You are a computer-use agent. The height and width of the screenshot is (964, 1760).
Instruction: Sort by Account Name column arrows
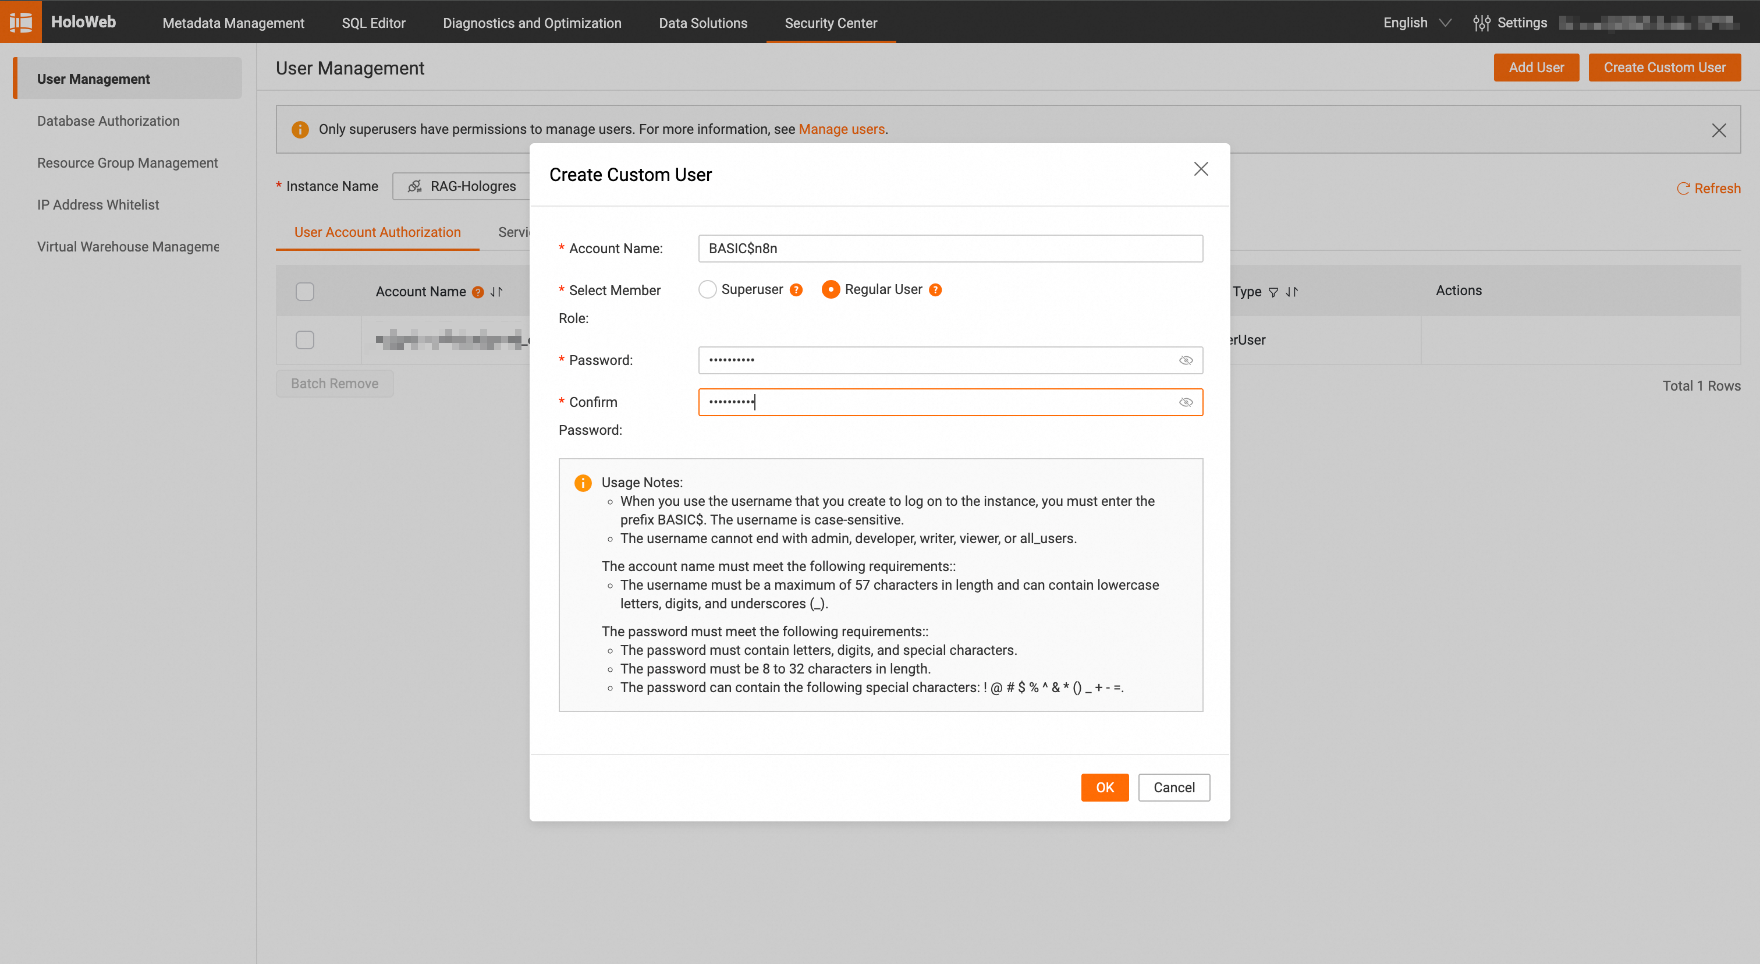(496, 292)
